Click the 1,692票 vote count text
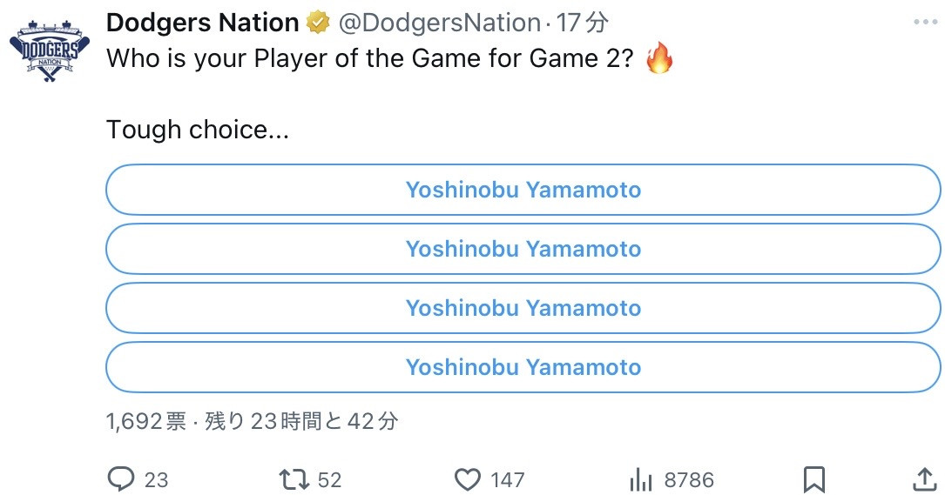The height and width of the screenshot is (495, 945). click(145, 422)
